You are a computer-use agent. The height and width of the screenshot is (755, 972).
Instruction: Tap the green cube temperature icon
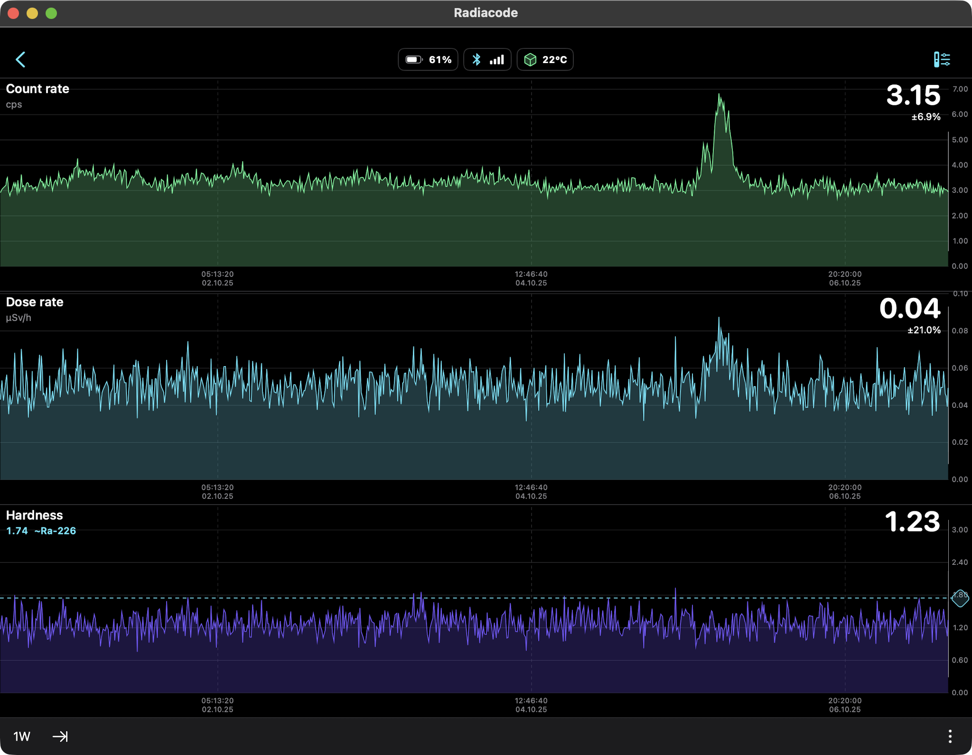(530, 60)
